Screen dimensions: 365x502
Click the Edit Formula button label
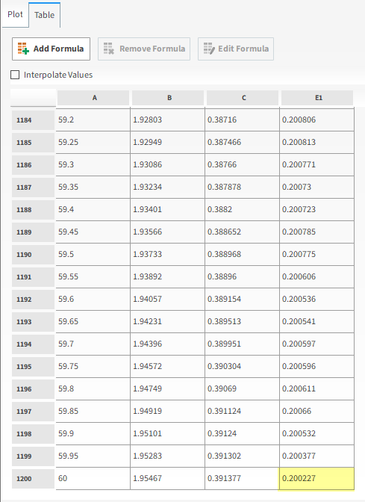[x=243, y=49]
